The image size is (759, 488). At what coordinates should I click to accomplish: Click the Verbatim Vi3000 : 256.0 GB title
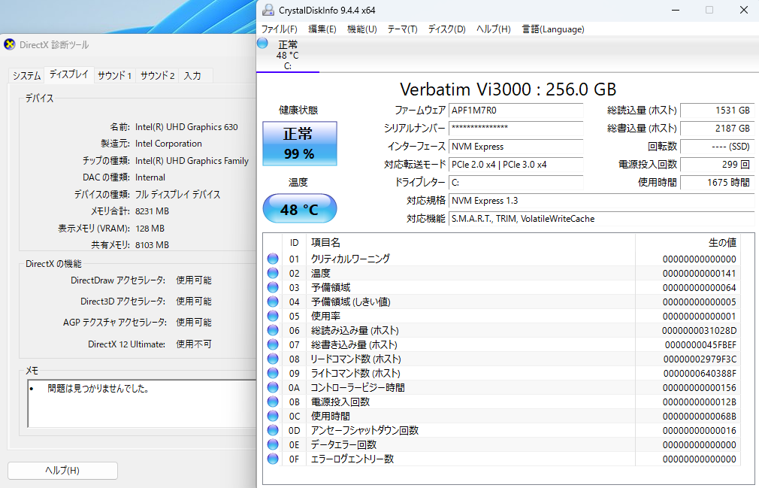click(x=508, y=89)
